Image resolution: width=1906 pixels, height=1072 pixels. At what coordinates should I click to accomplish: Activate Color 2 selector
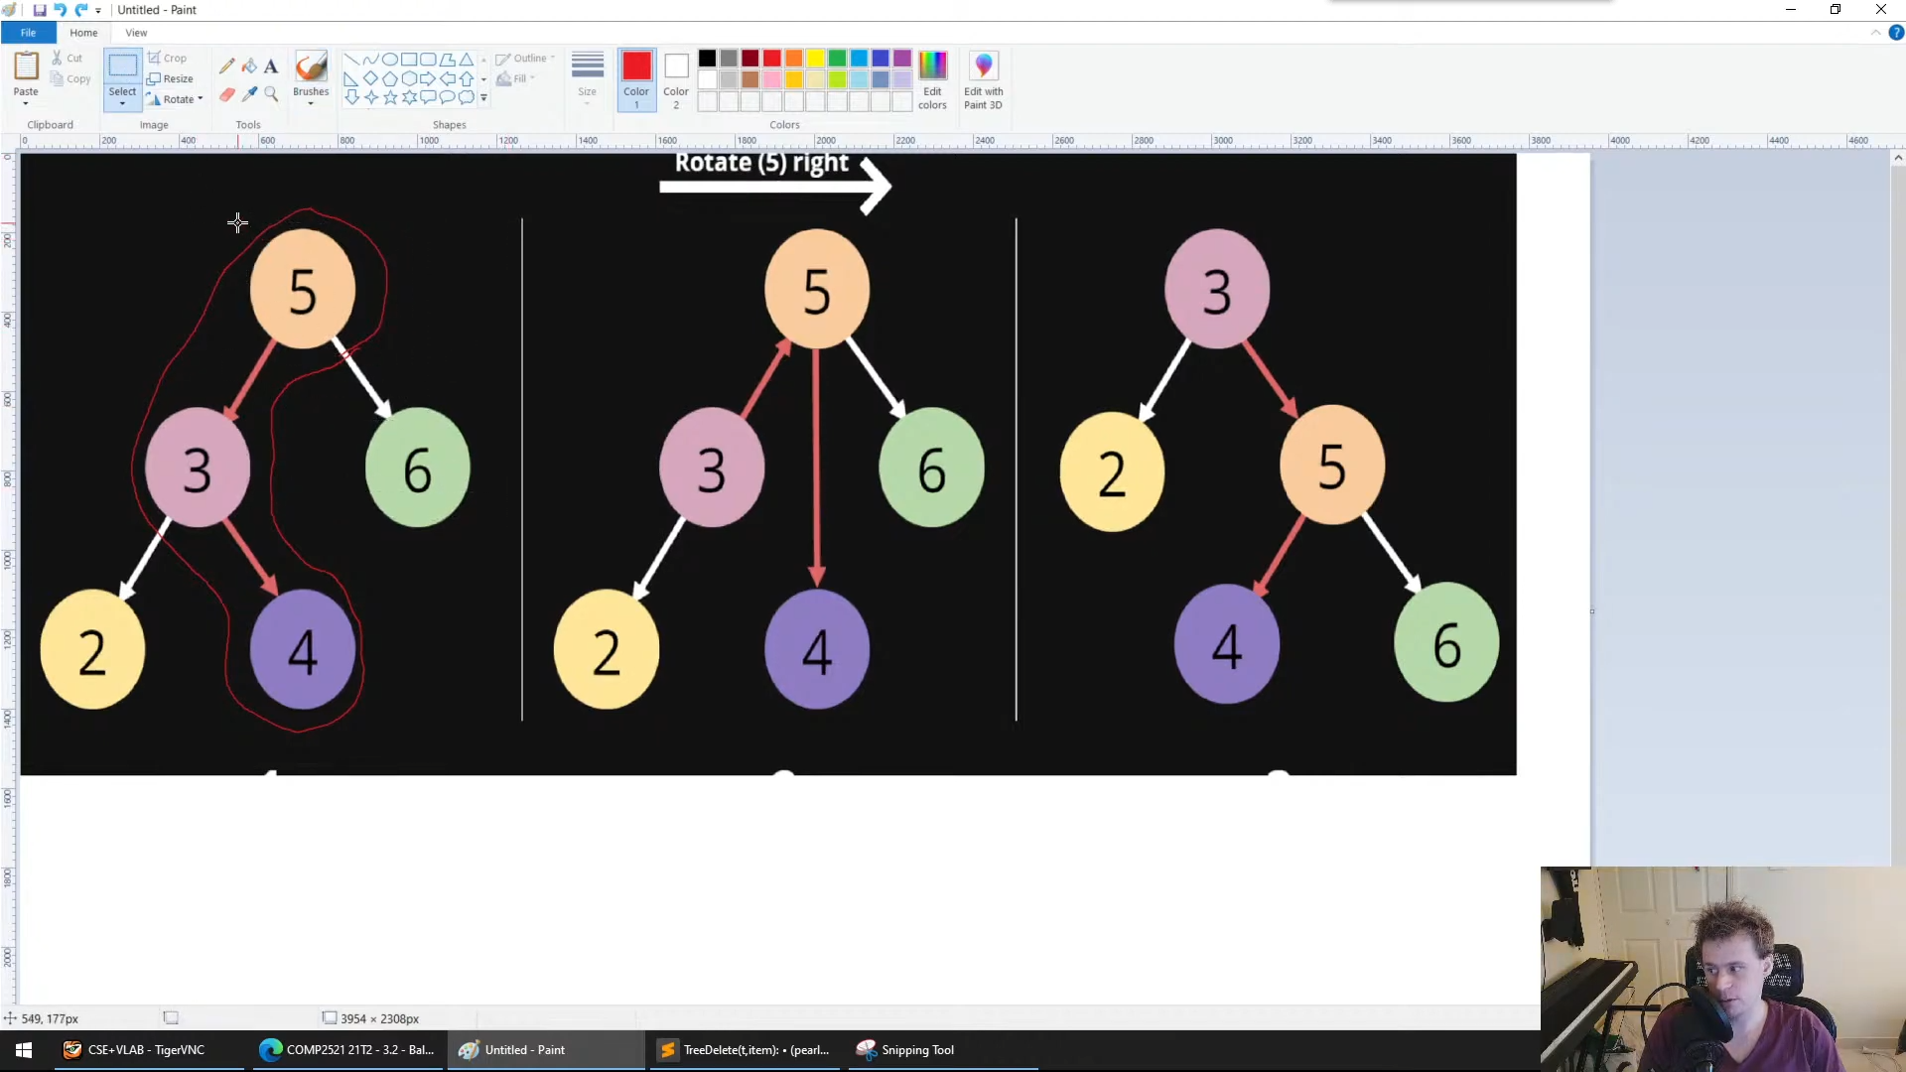tap(676, 78)
